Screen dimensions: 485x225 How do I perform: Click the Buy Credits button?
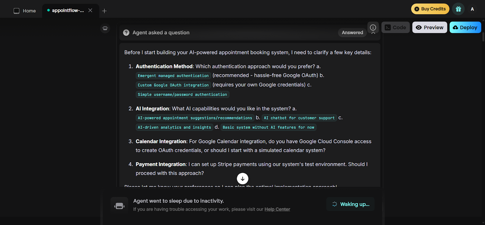pyautogui.click(x=430, y=9)
